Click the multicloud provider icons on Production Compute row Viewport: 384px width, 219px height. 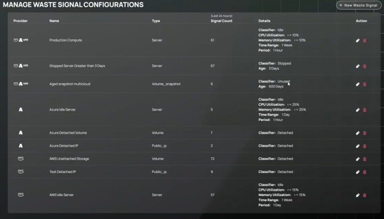(x=20, y=40)
